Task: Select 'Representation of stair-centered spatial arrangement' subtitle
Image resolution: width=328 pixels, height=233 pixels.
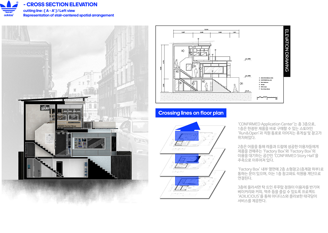Action: [x=69, y=15]
